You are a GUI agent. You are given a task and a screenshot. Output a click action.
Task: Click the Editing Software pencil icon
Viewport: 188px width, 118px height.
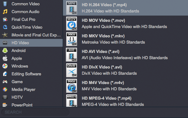(x=5, y=74)
